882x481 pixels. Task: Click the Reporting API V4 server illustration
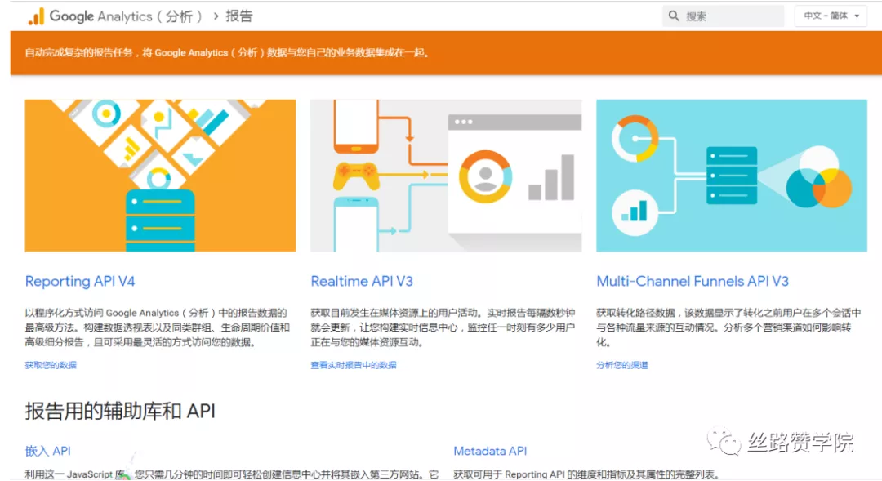[159, 176]
